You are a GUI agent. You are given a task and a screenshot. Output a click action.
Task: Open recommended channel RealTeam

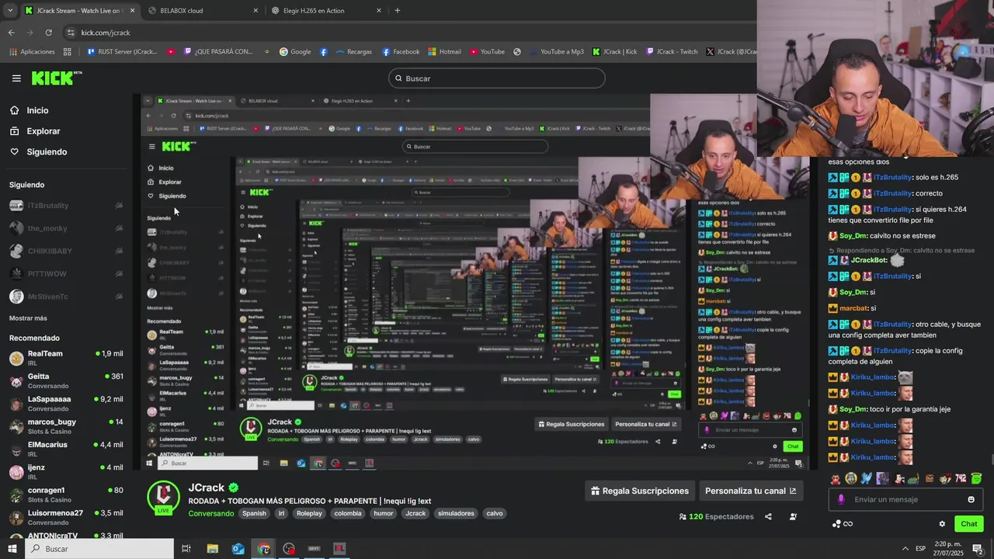pos(66,358)
